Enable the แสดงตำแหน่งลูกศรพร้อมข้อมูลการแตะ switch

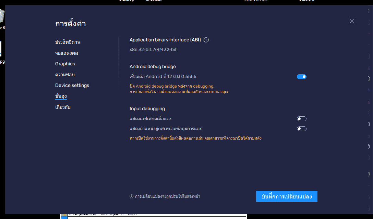tap(302, 129)
